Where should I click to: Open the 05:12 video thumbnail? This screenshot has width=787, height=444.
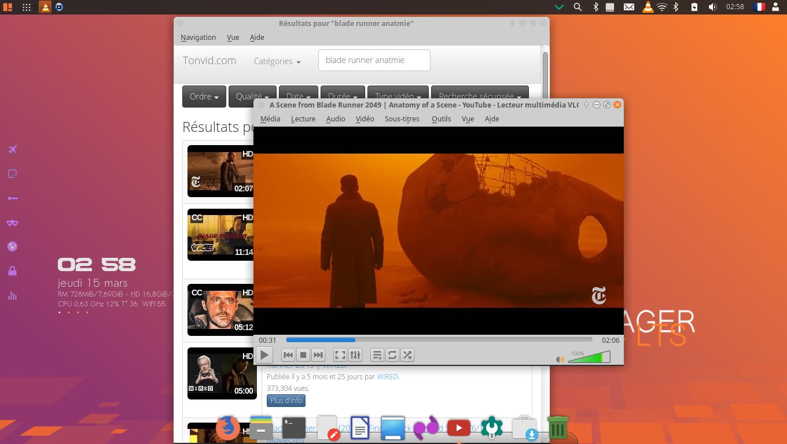220,310
